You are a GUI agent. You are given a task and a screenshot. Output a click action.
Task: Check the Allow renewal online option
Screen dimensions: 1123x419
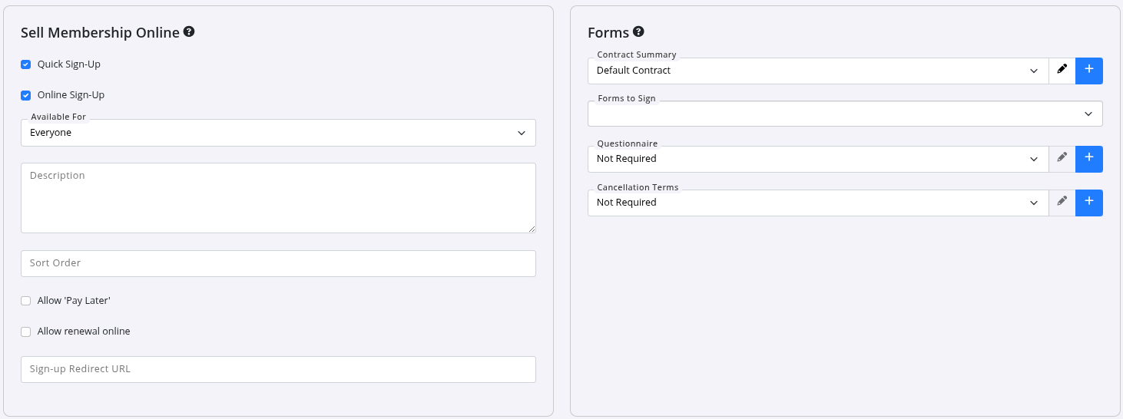[26, 332]
